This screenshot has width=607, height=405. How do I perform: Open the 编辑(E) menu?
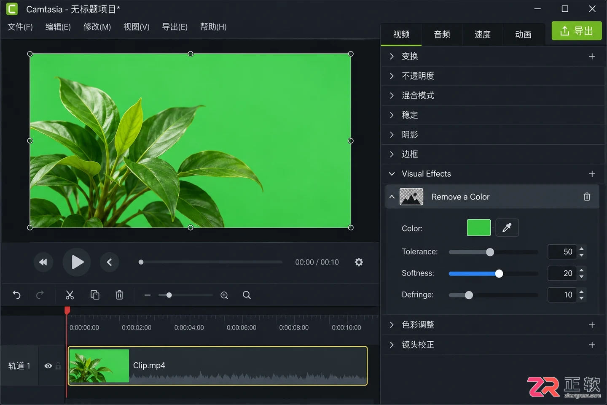tap(58, 27)
